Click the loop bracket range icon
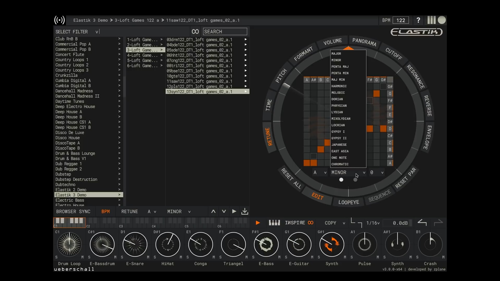 [357, 223]
